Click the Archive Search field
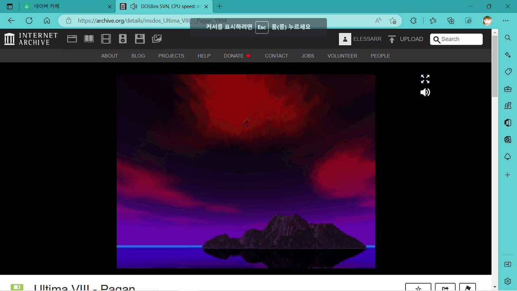This screenshot has width=517, height=291. 456,39
